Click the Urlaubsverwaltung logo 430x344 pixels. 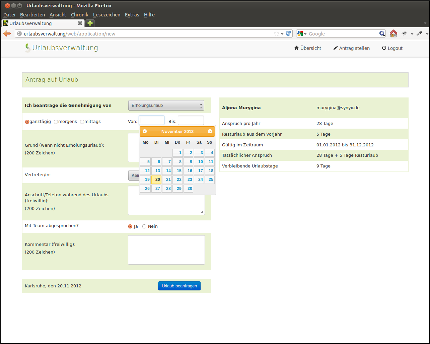click(62, 48)
